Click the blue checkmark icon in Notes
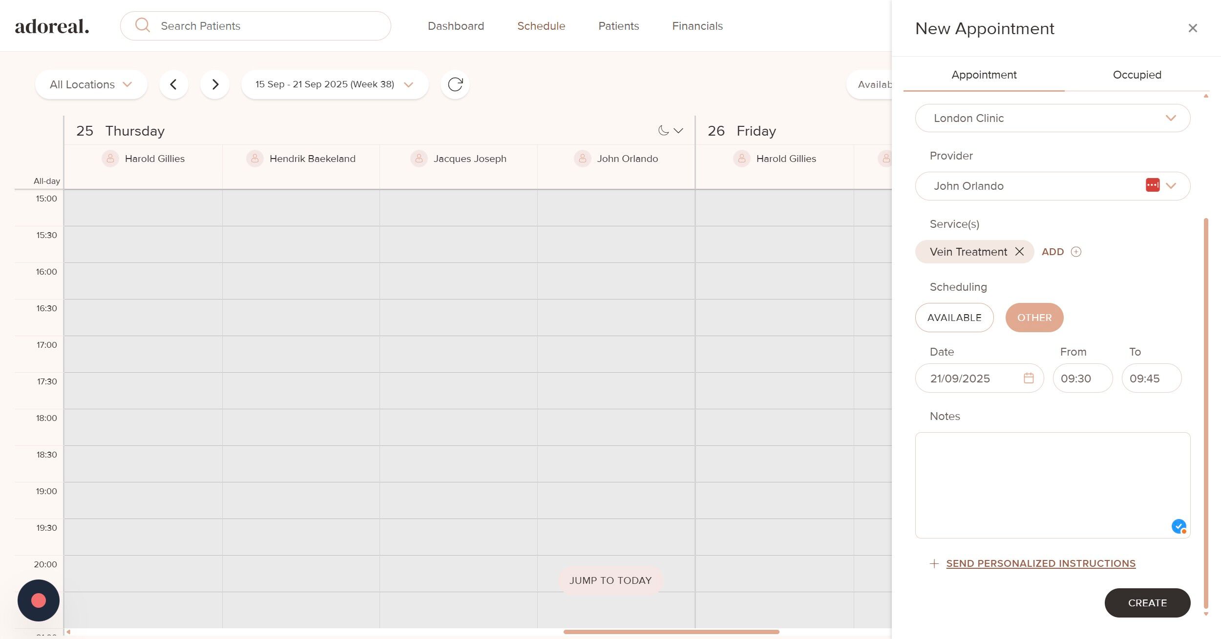Viewport: 1221px width, 639px height. pos(1179,526)
